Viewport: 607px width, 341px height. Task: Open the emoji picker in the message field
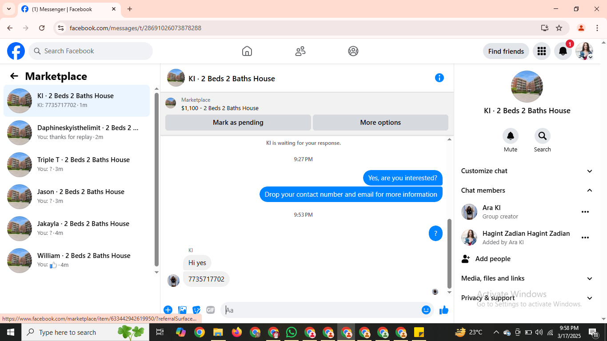(426, 310)
